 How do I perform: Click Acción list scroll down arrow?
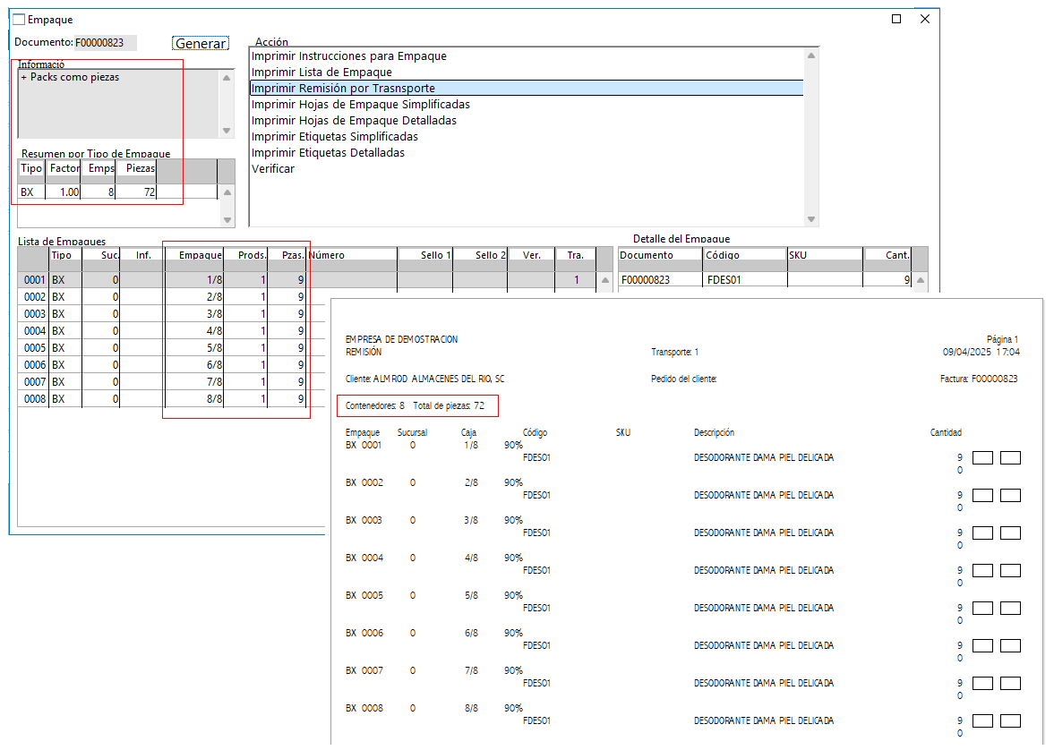pos(811,219)
